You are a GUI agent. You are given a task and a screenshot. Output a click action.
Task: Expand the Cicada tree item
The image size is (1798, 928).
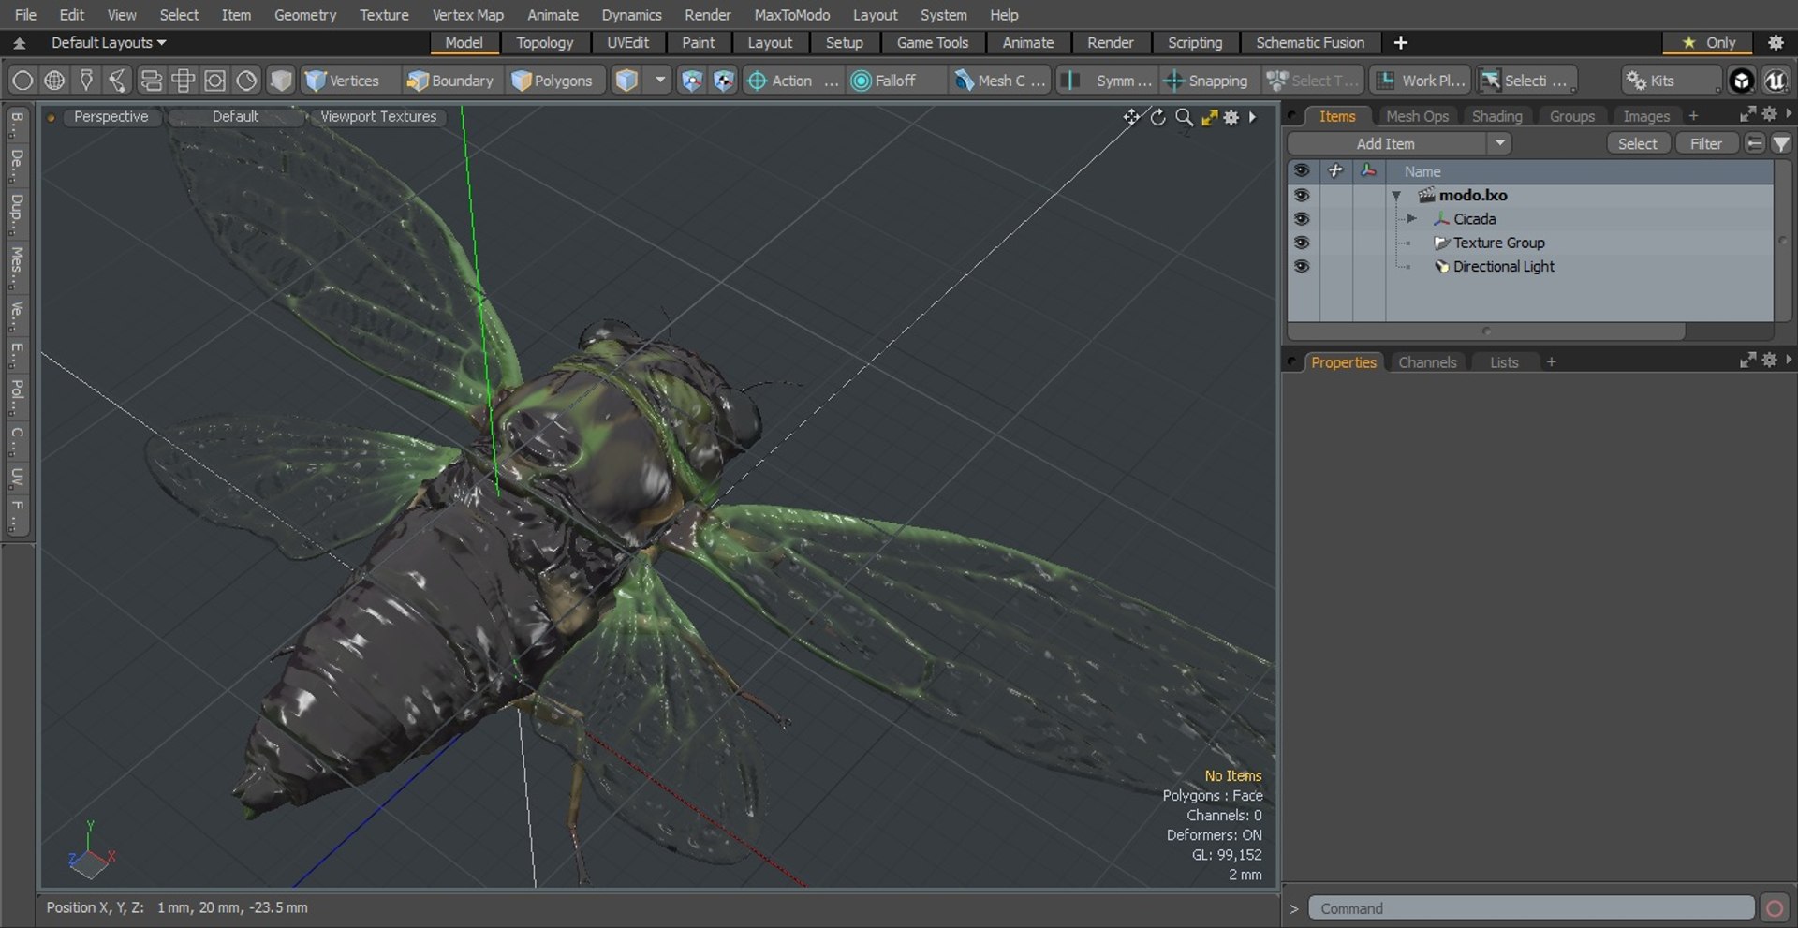point(1411,218)
